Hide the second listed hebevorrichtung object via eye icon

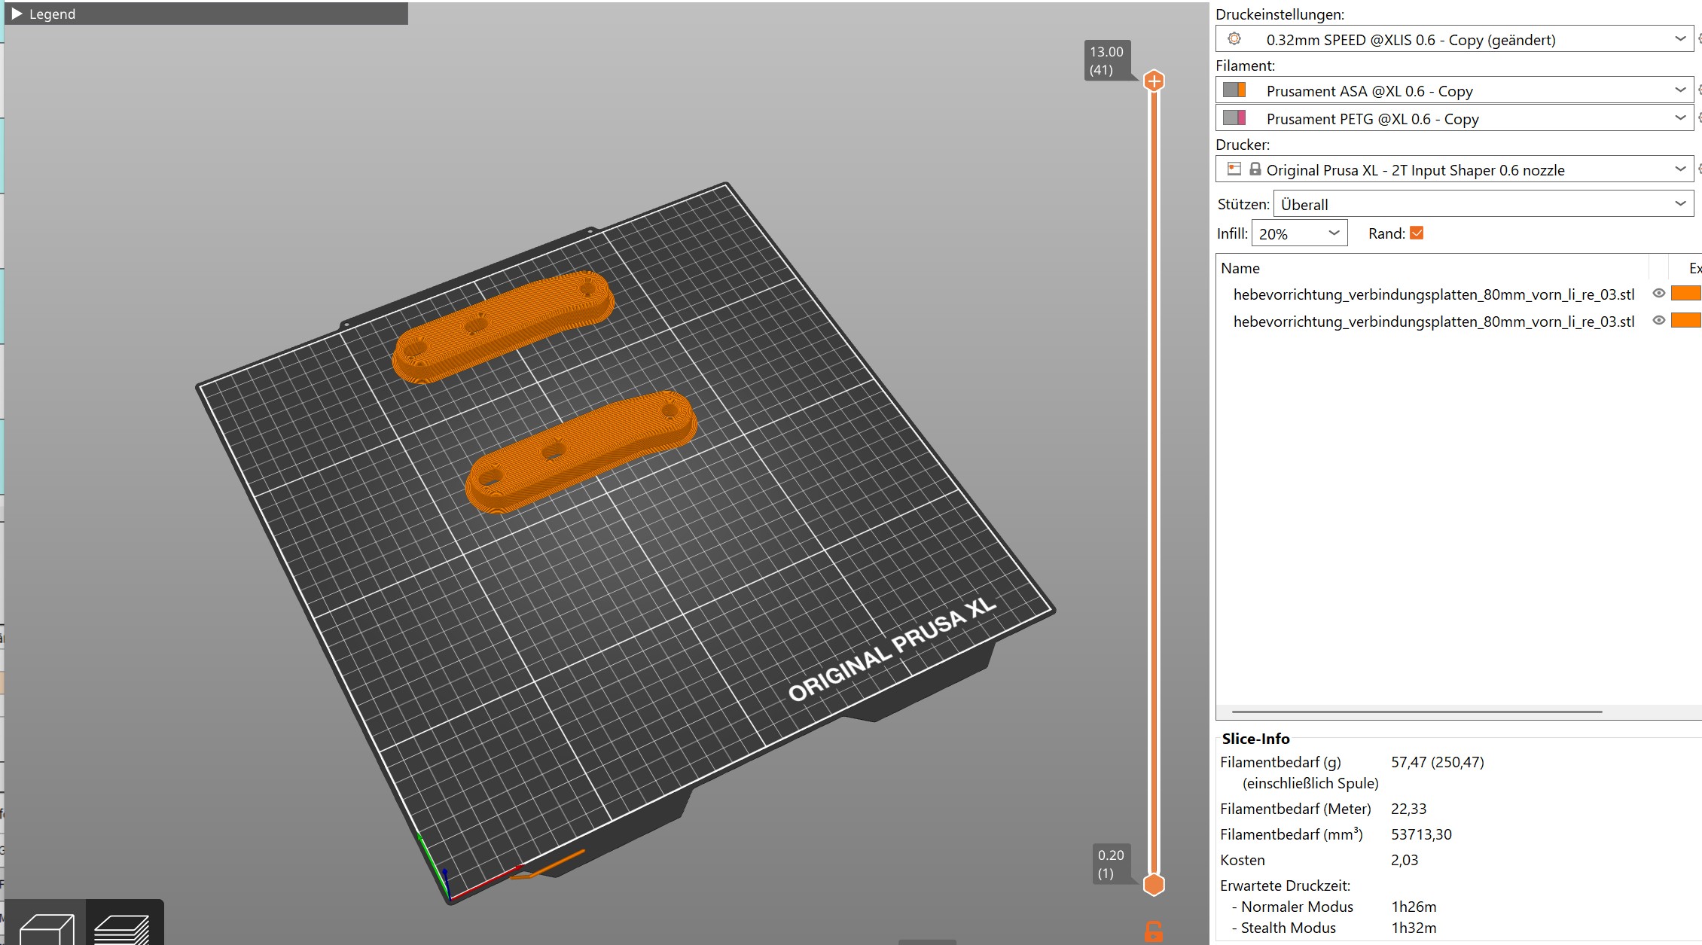click(x=1658, y=321)
